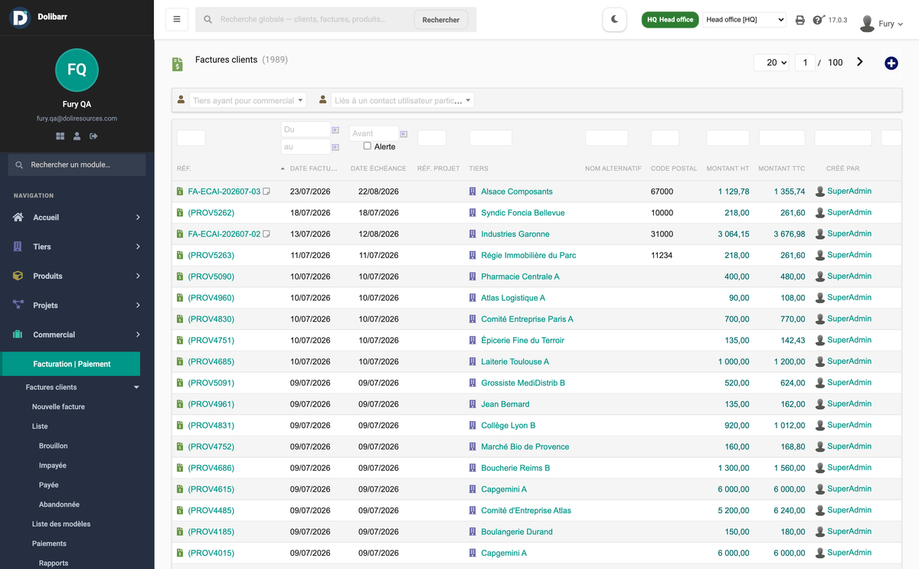Click amount 3 064,15 in the Industries Garonne row
Screen dimensions: 919x569
733,234
